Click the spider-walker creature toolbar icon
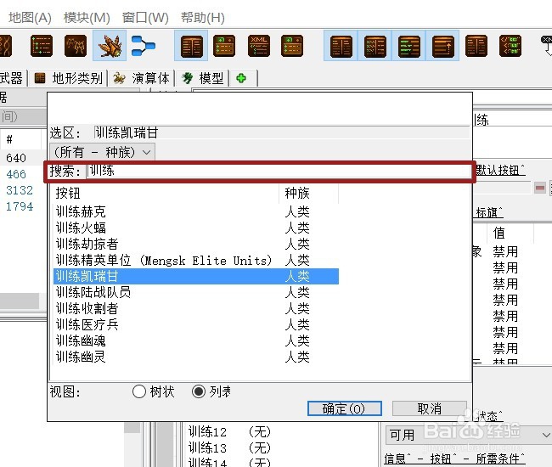Viewport: 552px width, 467px height. [76, 46]
